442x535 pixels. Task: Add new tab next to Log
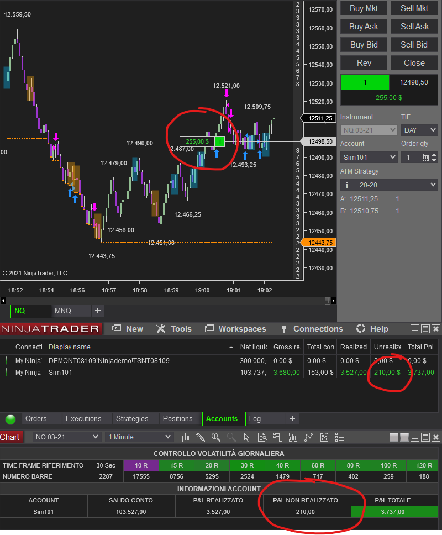tap(292, 418)
